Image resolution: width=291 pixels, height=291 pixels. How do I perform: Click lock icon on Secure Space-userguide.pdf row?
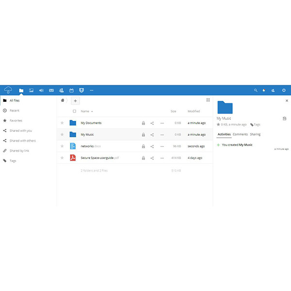click(143, 158)
